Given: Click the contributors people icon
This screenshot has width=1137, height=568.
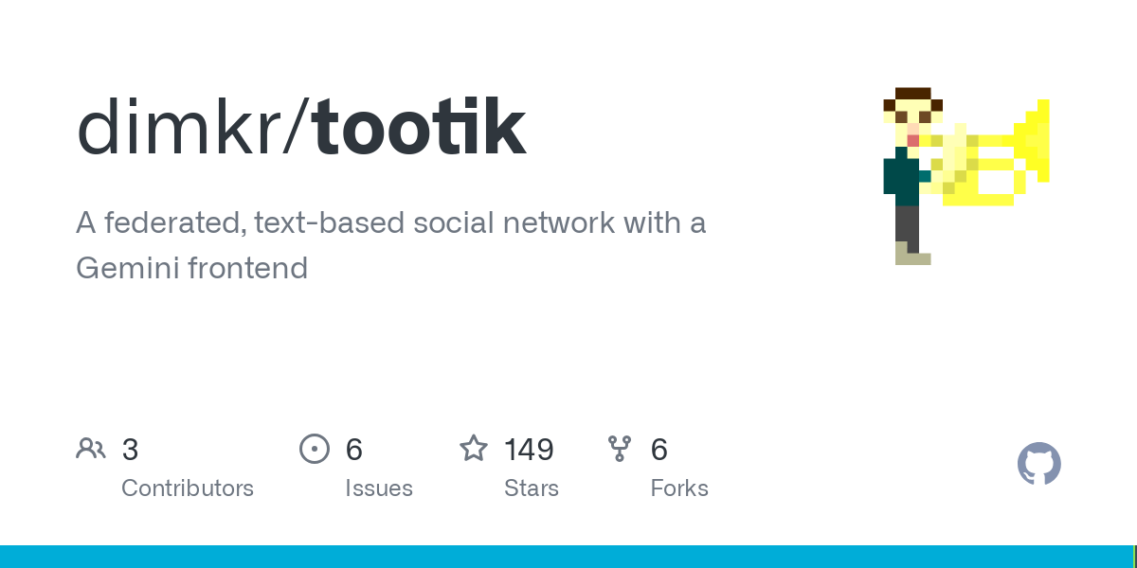Looking at the screenshot, I should (x=91, y=449).
